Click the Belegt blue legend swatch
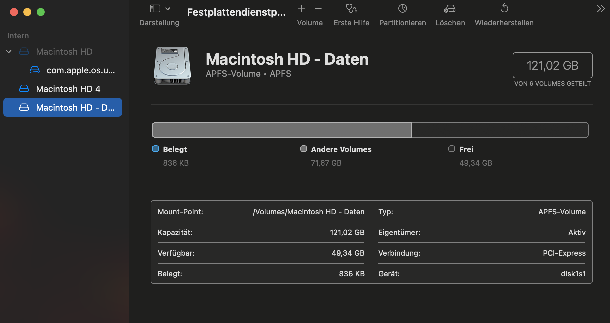The image size is (610, 323). pyautogui.click(x=156, y=149)
